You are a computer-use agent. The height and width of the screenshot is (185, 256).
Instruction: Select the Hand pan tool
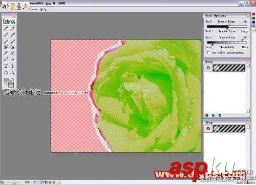point(6,73)
